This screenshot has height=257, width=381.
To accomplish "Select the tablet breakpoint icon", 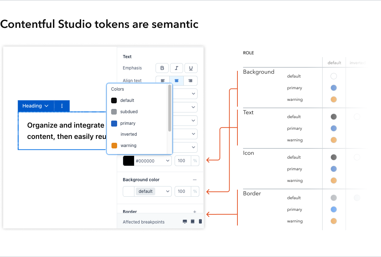I will click(192, 221).
